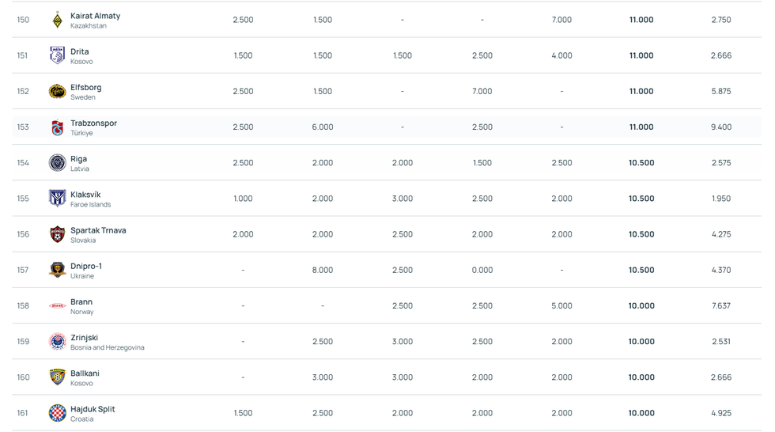Click the Zrinjski club crest
This screenshot has width=775, height=432.
point(57,342)
